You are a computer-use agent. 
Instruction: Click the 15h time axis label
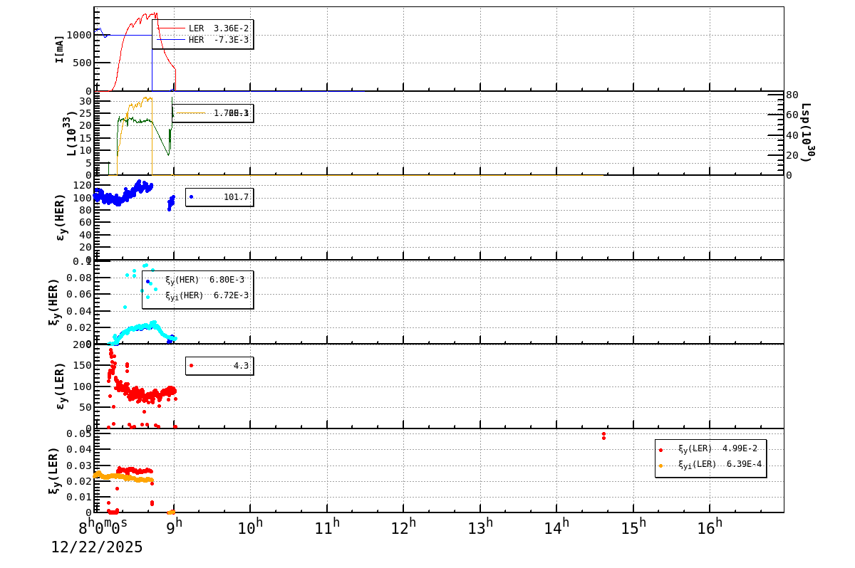634,526
